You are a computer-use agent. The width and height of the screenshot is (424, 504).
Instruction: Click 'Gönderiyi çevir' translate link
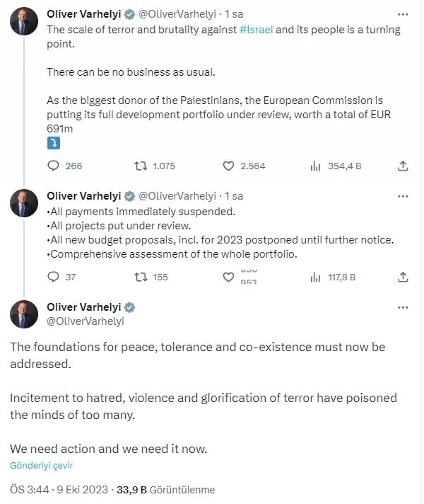(x=42, y=465)
